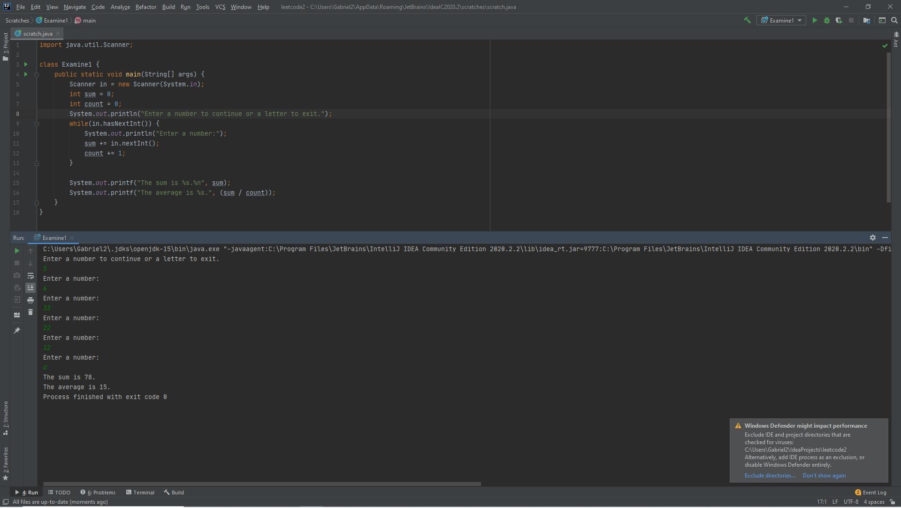Click the console horizontal scrollbar
The width and height of the screenshot is (901, 508).
[x=262, y=484]
